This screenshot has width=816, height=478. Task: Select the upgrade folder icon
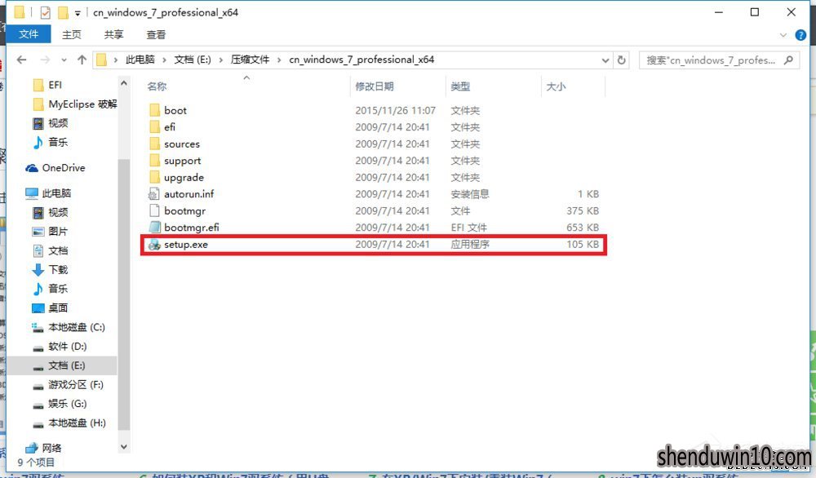(154, 177)
